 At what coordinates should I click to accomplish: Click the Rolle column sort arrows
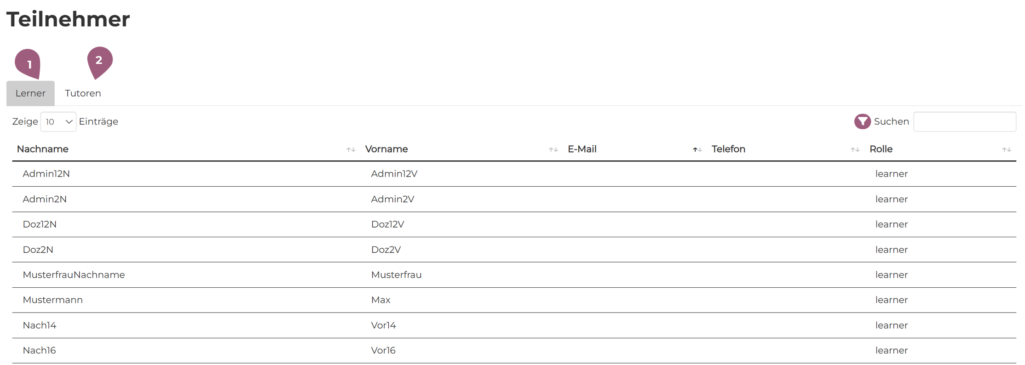coord(1007,149)
